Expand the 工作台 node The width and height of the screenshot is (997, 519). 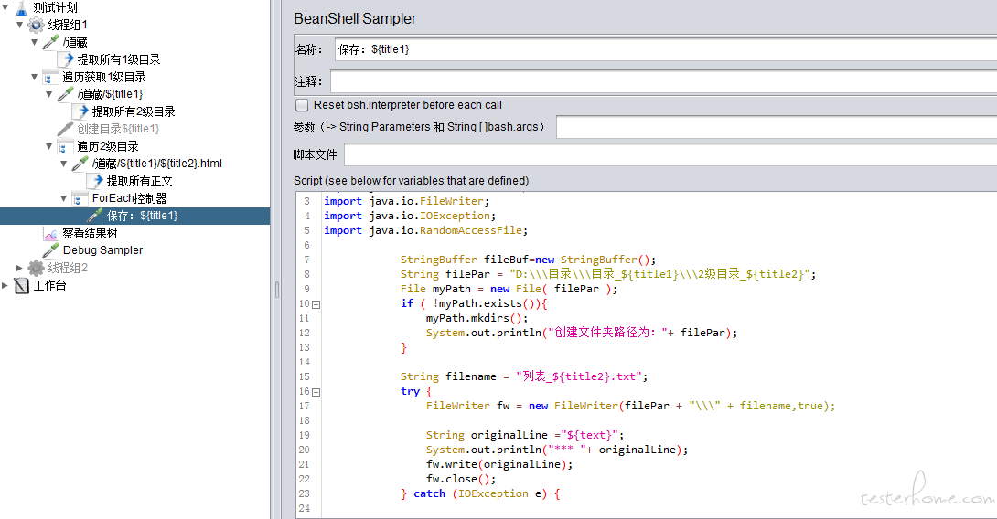pyautogui.click(x=5, y=285)
